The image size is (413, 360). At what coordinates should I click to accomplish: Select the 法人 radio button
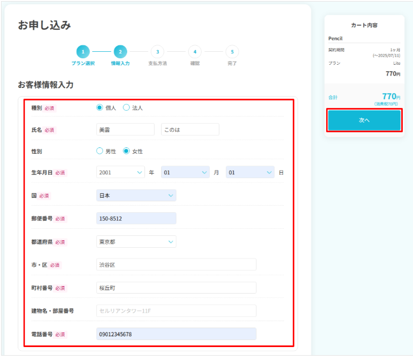tap(126, 107)
